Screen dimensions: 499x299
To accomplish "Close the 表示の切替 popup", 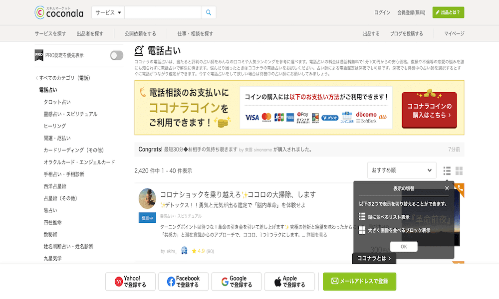I will [x=447, y=188].
